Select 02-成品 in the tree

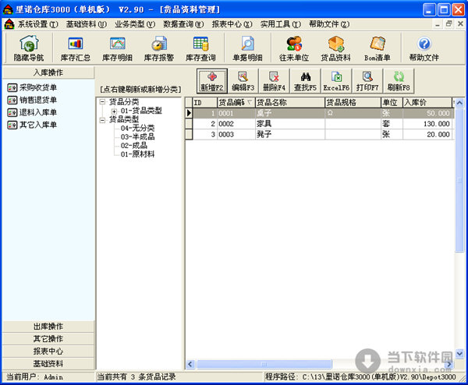[x=133, y=146]
